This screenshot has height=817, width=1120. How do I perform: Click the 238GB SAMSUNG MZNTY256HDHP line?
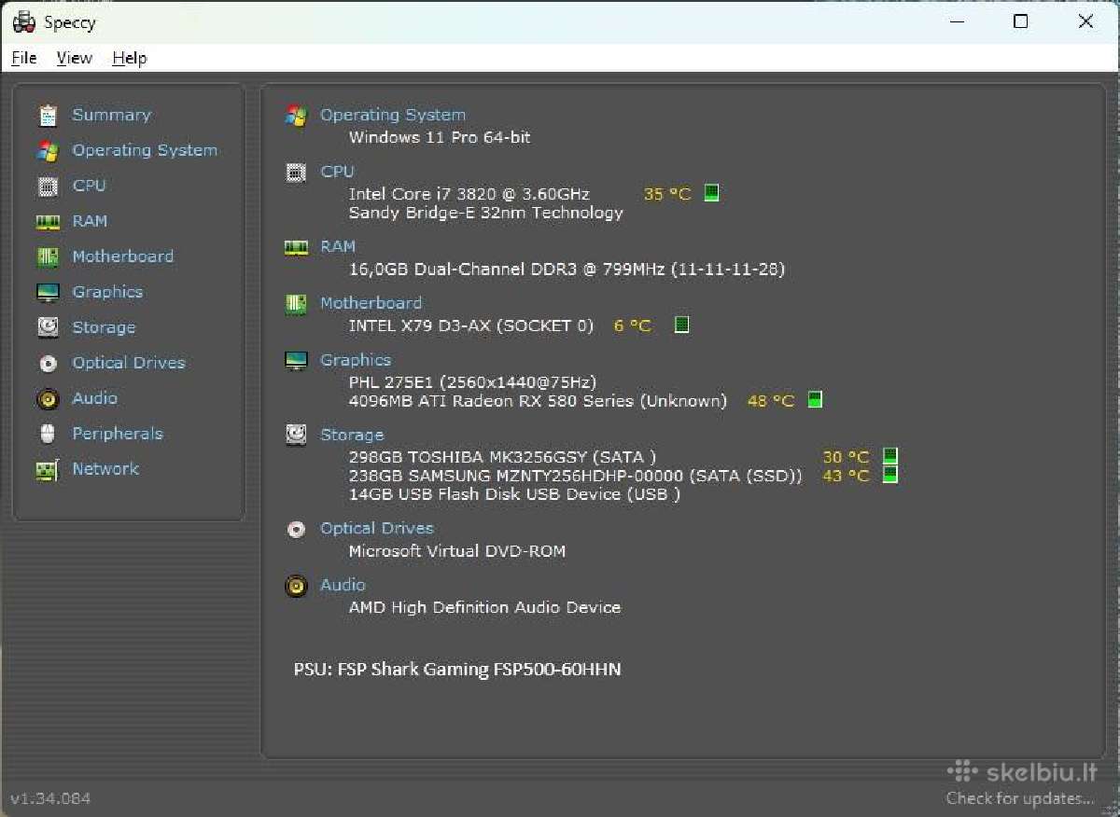575,476
